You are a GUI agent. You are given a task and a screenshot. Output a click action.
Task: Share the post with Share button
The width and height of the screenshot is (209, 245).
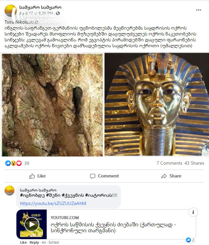(x=171, y=176)
